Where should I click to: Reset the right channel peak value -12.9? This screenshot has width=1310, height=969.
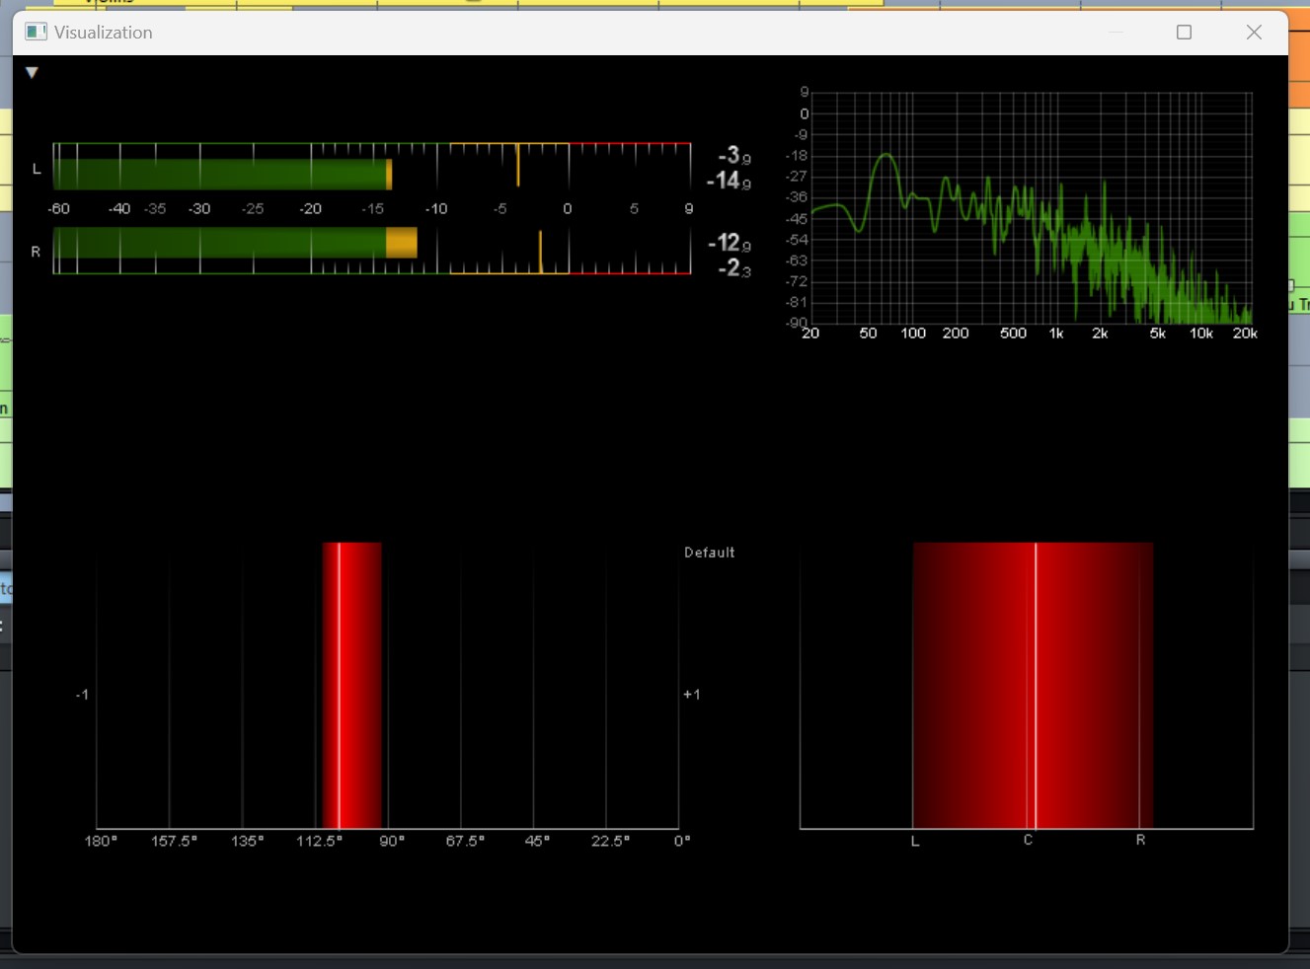click(x=729, y=243)
